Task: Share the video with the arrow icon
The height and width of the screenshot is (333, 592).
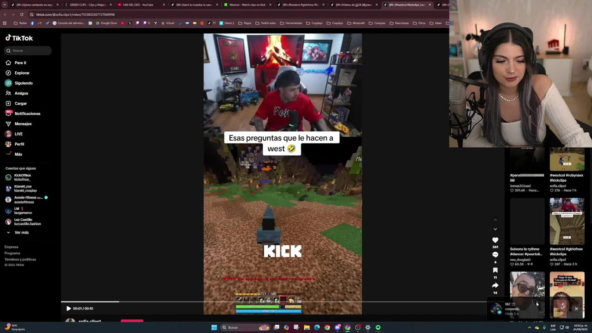Action: 495,285
